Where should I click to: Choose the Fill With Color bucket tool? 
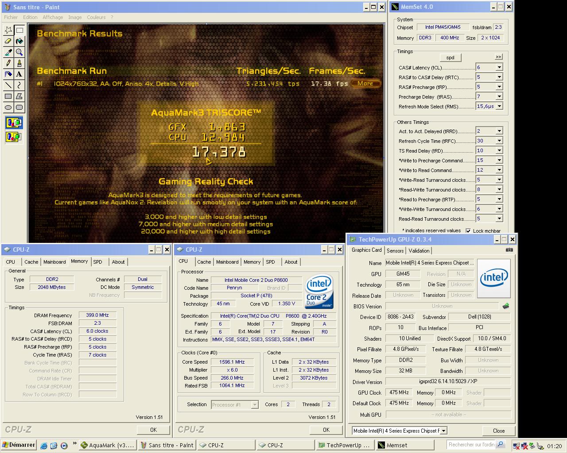(x=19, y=41)
